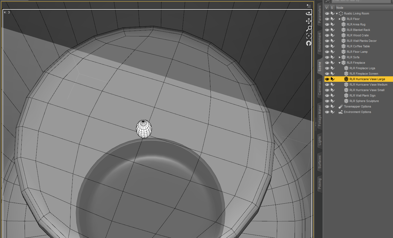Screen dimensions: 393x238
Task: Toggle selectability of RLR Hurricane Vase Medium
Action: [333, 85]
